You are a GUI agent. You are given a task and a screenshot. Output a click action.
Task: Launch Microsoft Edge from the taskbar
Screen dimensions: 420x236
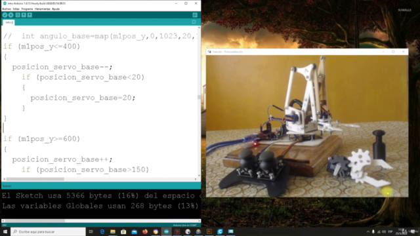pos(102,231)
